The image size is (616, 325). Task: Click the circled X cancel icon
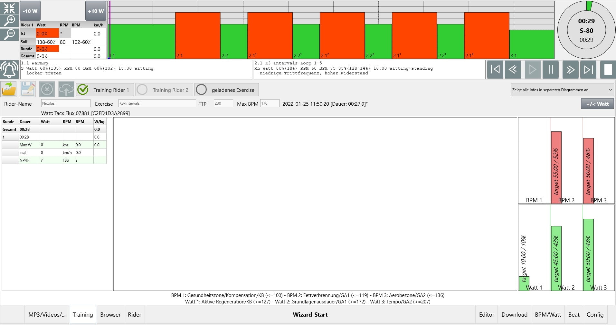point(47,89)
